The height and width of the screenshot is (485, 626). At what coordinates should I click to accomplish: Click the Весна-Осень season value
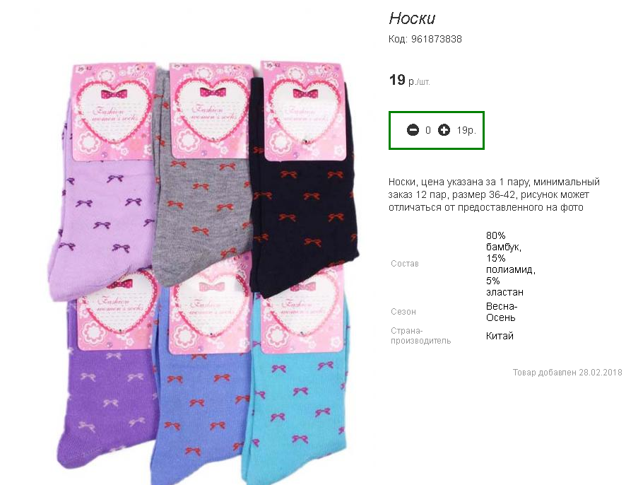click(502, 312)
